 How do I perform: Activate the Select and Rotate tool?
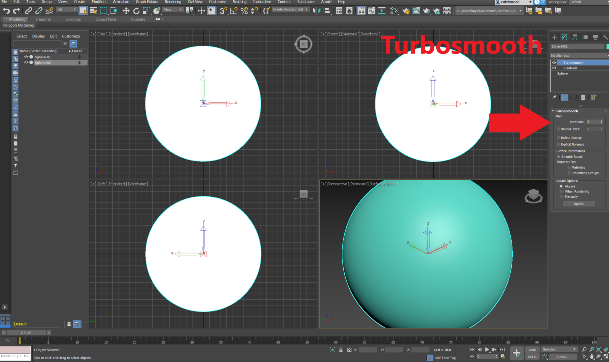tap(136, 11)
